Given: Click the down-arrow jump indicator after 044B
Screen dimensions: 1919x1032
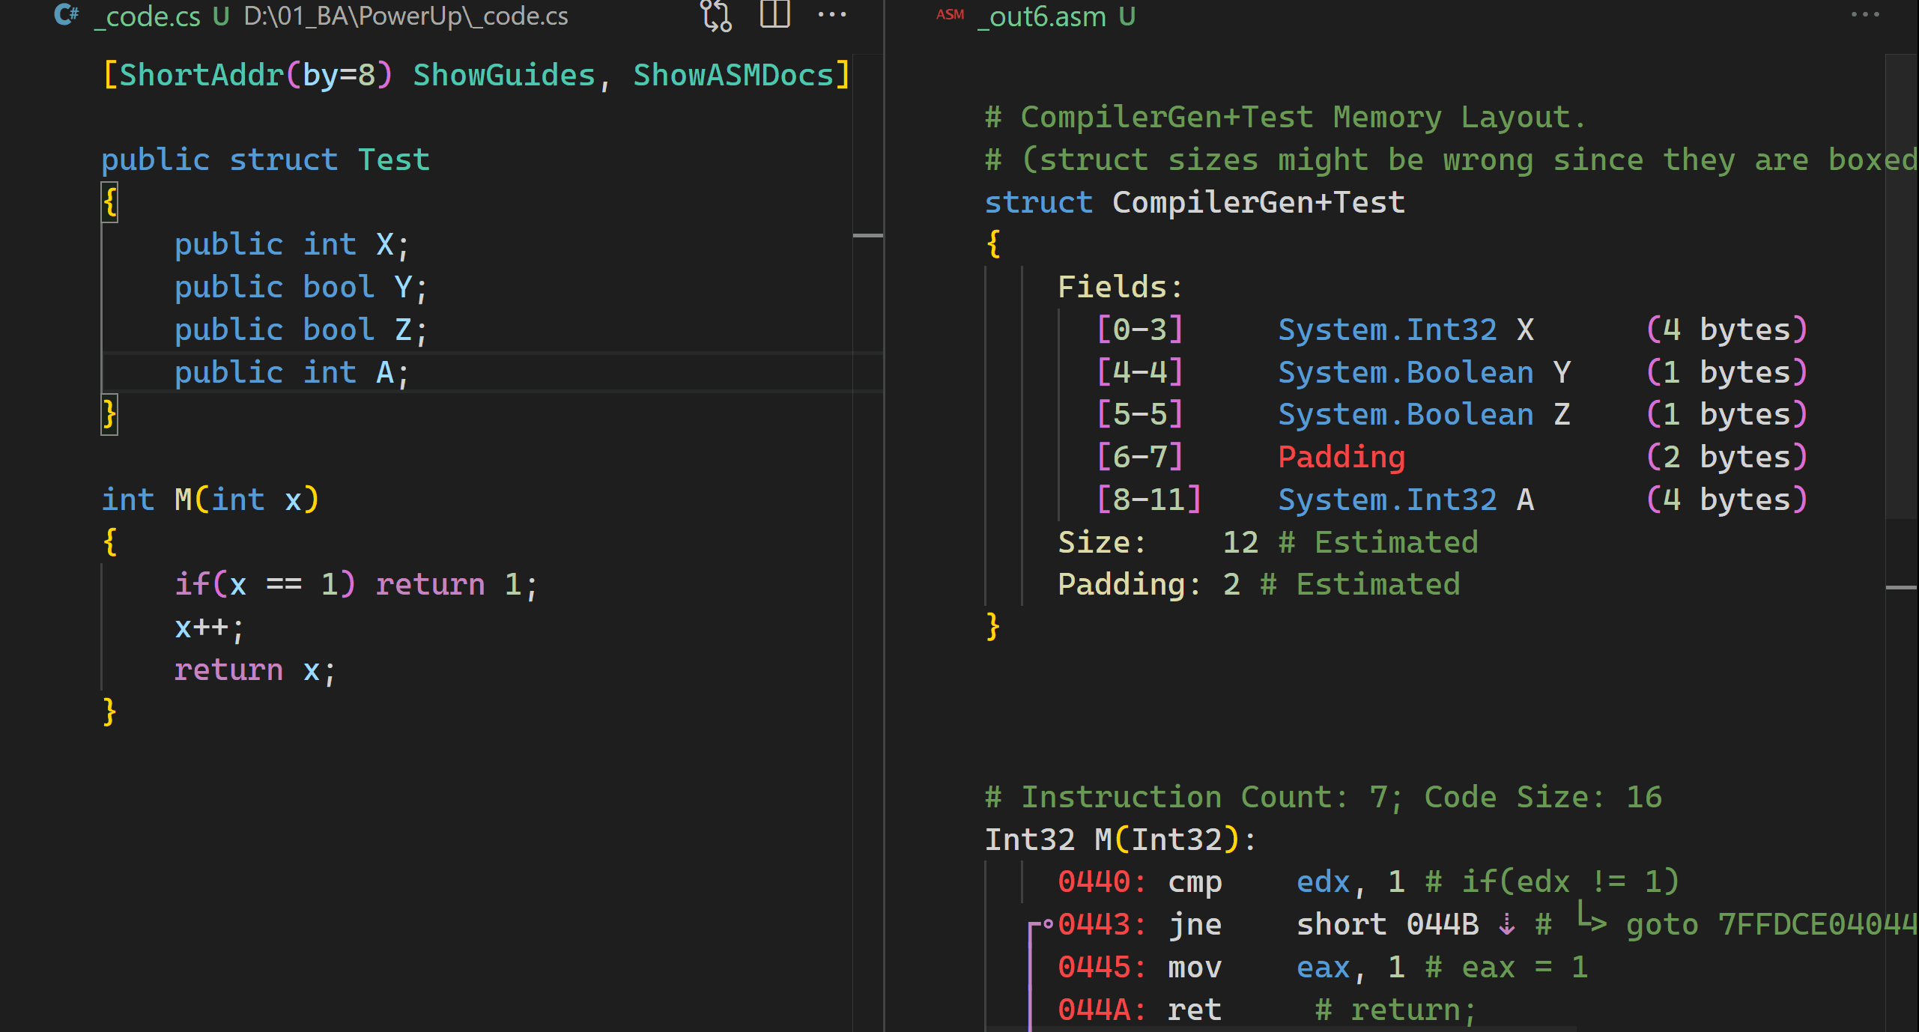Looking at the screenshot, I should (1506, 926).
